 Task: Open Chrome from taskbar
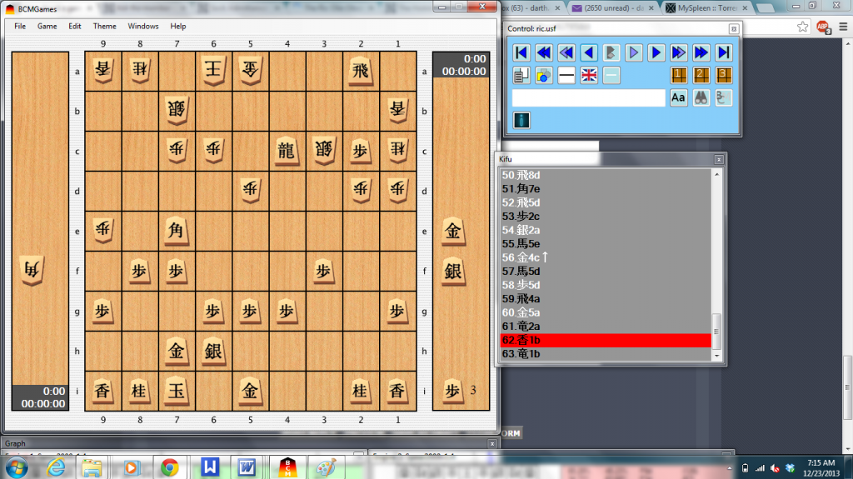click(170, 467)
